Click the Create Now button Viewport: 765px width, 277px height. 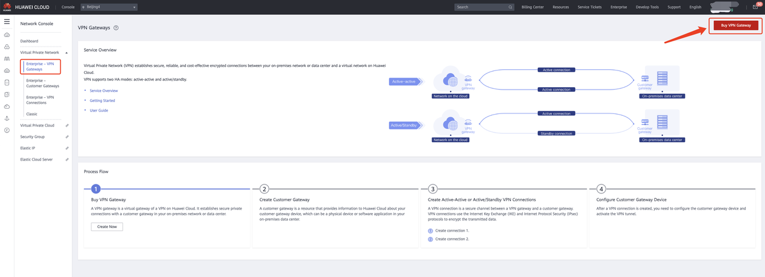pos(108,226)
